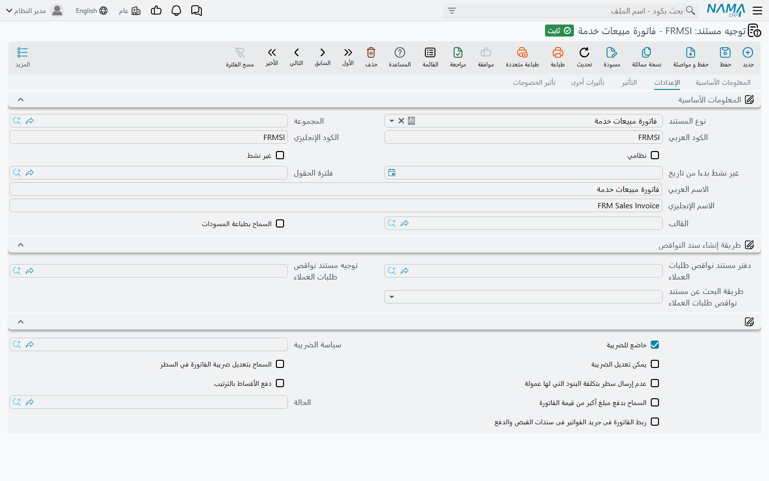Click the حفظ و مواصله toolbar icon
The width and height of the screenshot is (769, 481).
pos(691,52)
